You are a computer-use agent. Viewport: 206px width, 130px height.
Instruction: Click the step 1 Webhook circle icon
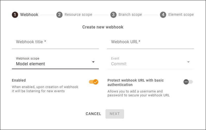pos(15,15)
